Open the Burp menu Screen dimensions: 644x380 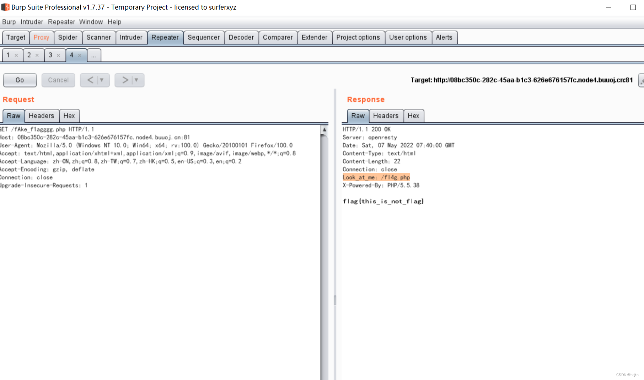pos(9,22)
